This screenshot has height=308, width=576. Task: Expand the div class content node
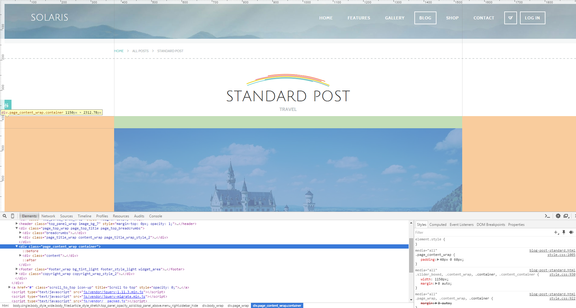20,256
